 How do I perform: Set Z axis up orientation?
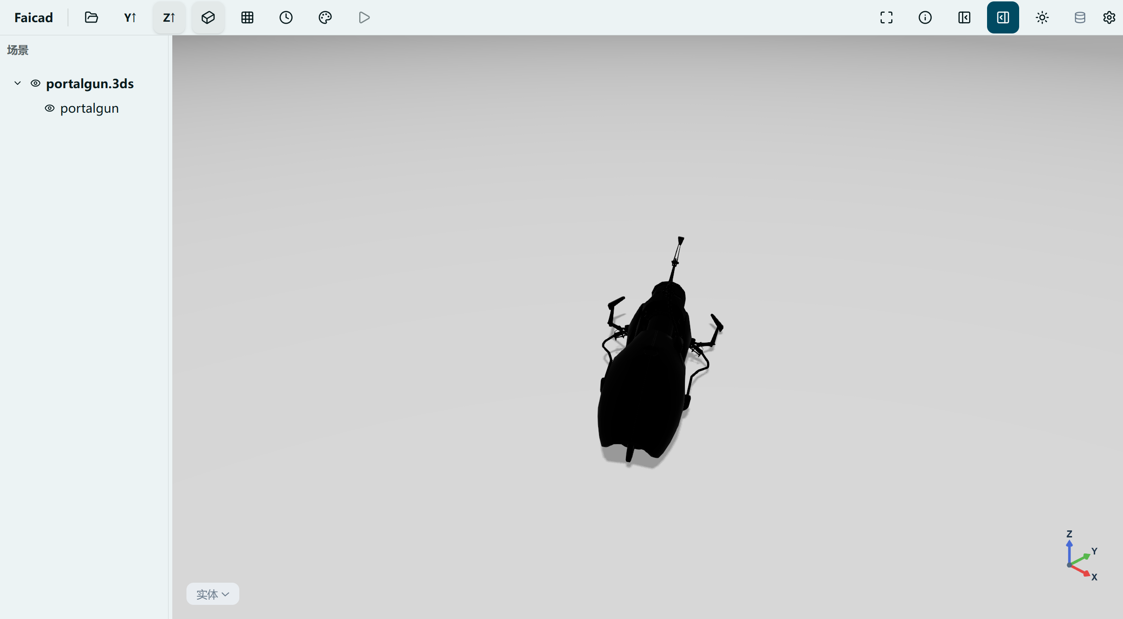tap(169, 17)
